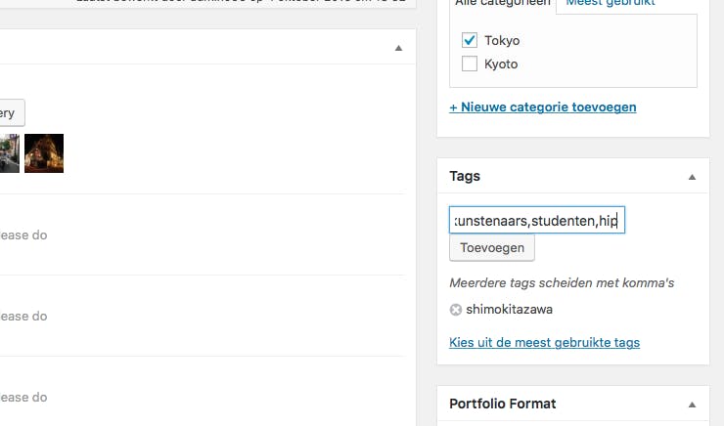Click the Tokyo category label text
This screenshot has width=724, height=426.
502,41
